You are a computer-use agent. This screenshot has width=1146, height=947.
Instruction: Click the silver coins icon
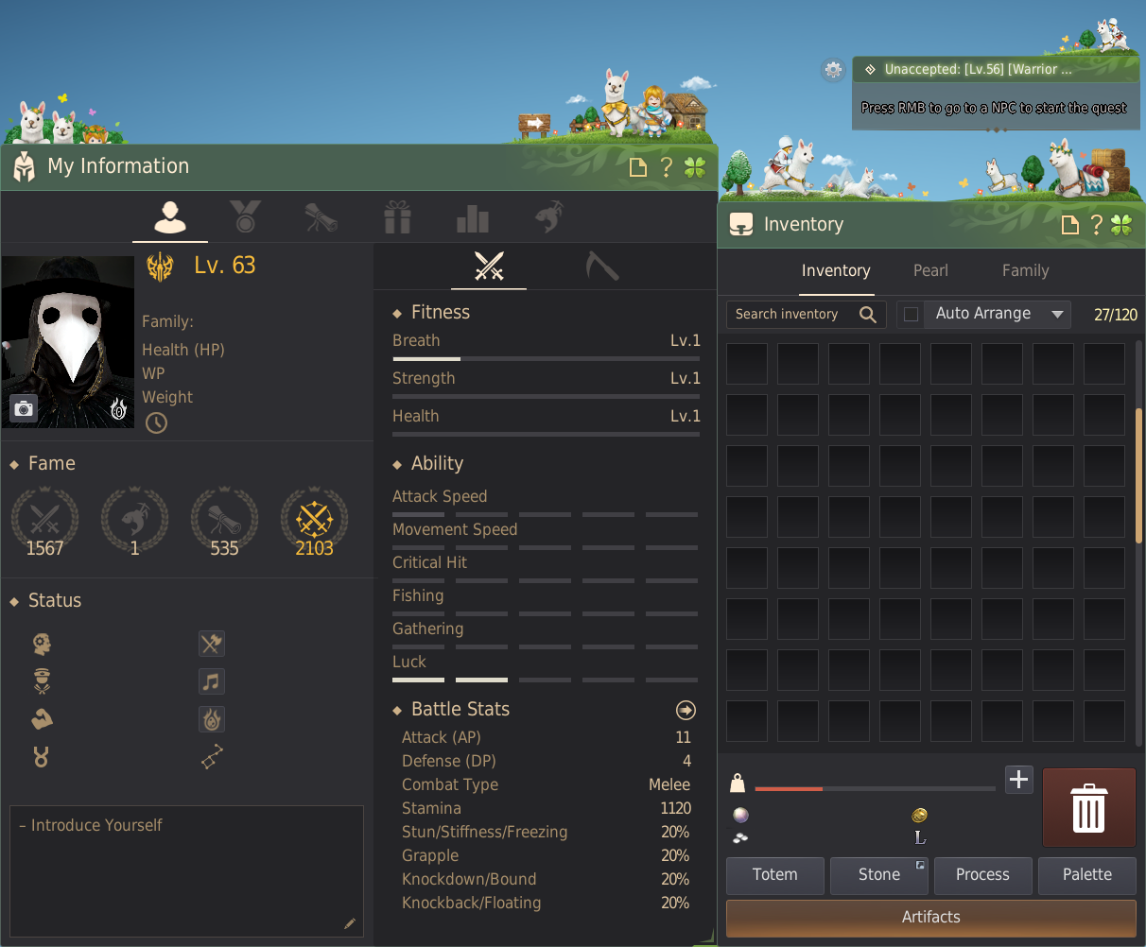pyautogui.click(x=740, y=837)
